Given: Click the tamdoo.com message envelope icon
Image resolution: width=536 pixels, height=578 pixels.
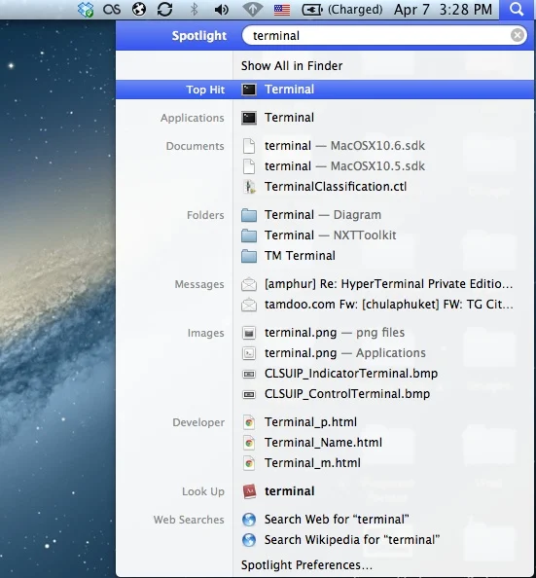Looking at the screenshot, I should click(249, 305).
